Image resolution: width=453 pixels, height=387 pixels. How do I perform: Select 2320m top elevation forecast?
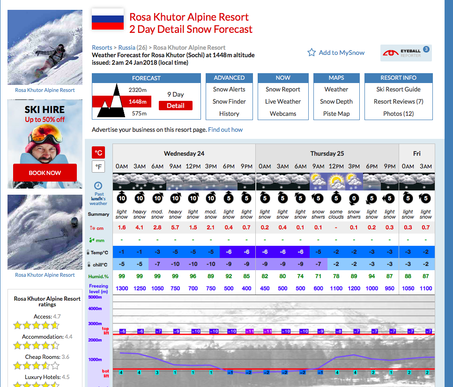(138, 90)
